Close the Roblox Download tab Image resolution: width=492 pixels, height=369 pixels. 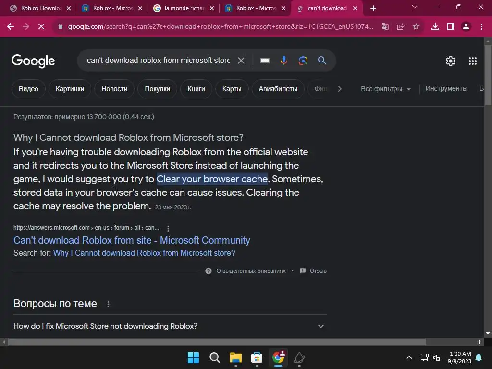(x=69, y=9)
